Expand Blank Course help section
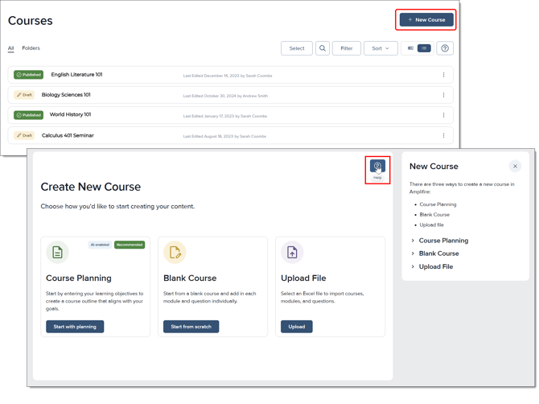Viewport: 539px width, 404px height. pyautogui.click(x=435, y=254)
